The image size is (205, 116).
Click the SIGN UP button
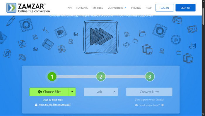pyautogui.click(x=185, y=8)
